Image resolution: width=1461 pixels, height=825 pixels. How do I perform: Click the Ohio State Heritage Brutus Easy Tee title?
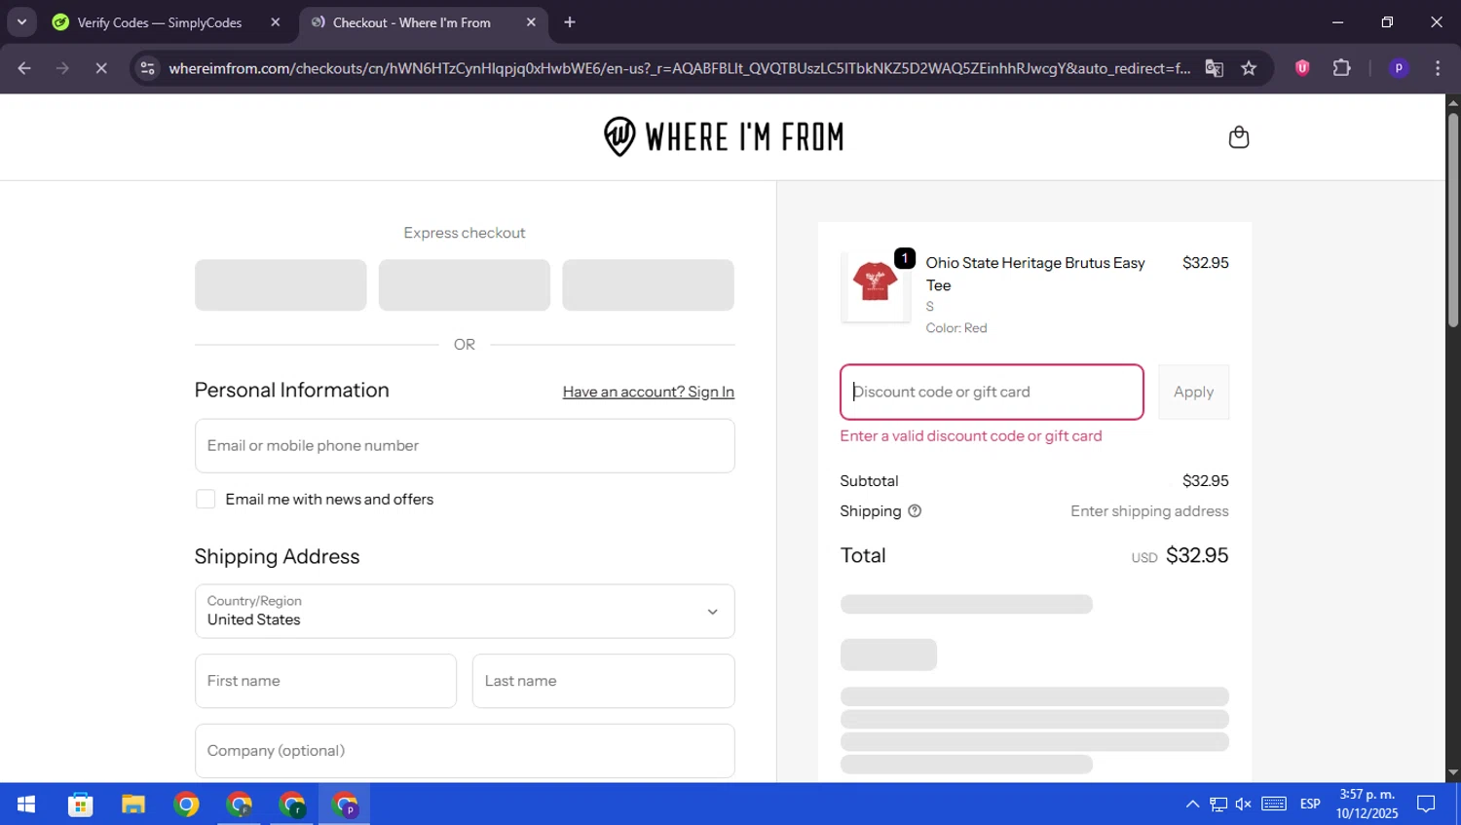(x=1035, y=274)
